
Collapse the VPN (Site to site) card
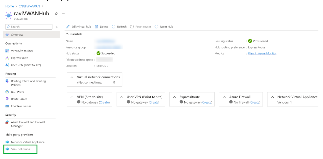pos(72,97)
